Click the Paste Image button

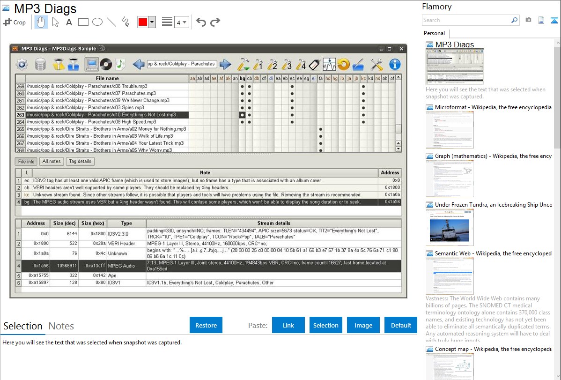[363, 325]
